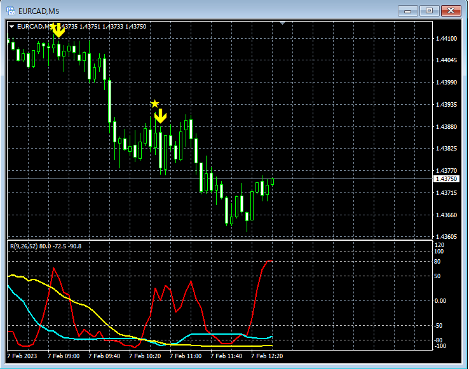Click the R(9,26,52) indicator label
Image resolution: width=469 pixels, height=369 pixels.
pyautogui.click(x=46, y=246)
